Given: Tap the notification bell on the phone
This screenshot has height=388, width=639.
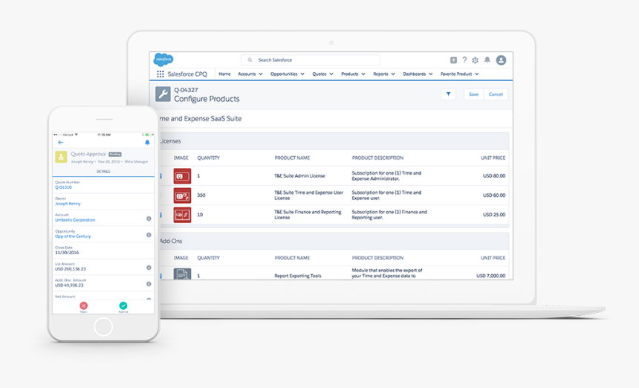Looking at the screenshot, I should [x=147, y=142].
